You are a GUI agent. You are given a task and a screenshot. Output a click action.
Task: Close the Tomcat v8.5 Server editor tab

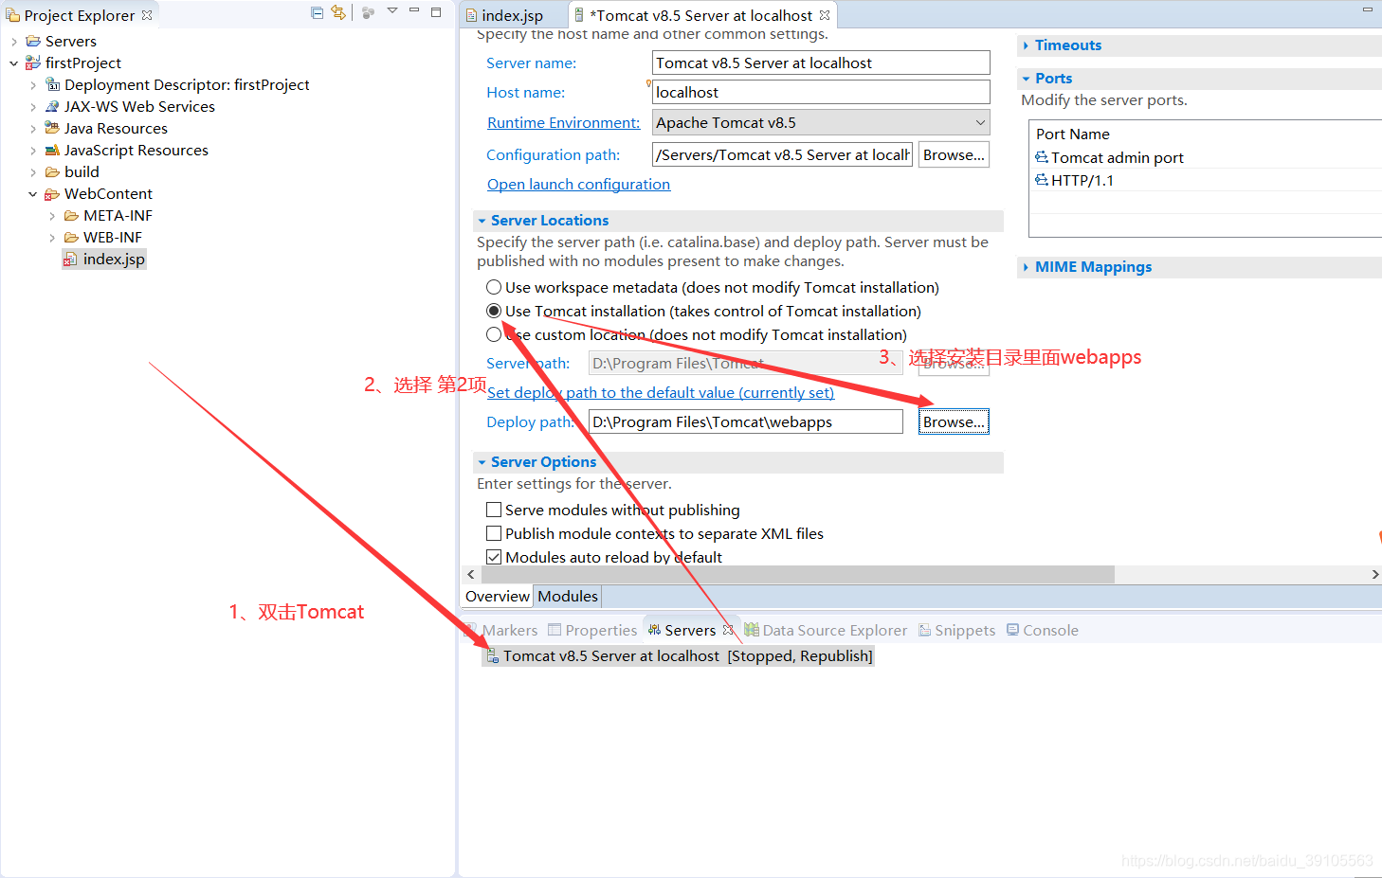[x=825, y=15]
